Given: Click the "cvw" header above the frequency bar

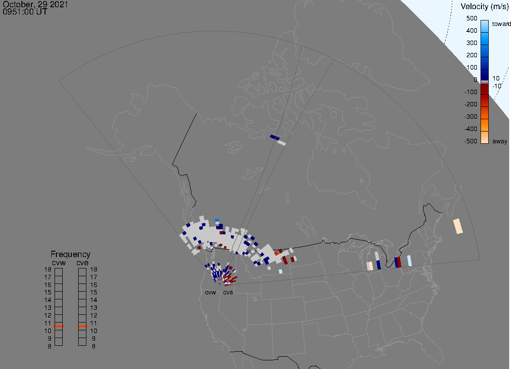Looking at the screenshot, I should 59,263.
